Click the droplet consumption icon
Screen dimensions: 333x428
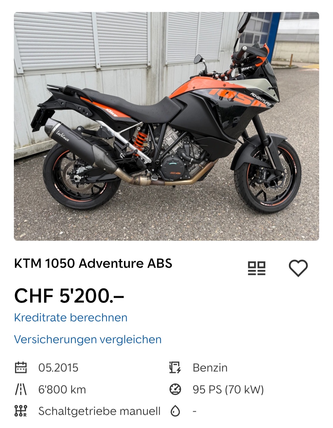175,411
